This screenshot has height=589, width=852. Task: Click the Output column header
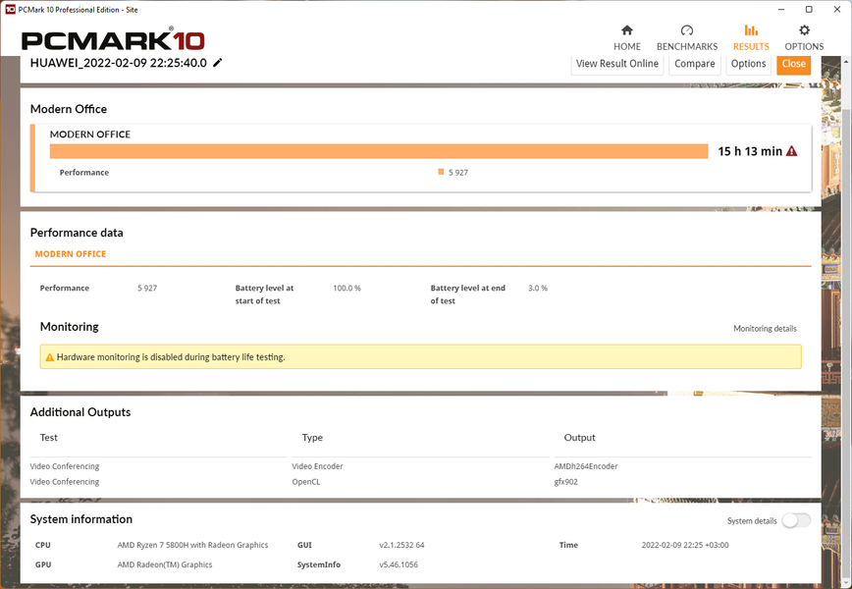coord(579,438)
